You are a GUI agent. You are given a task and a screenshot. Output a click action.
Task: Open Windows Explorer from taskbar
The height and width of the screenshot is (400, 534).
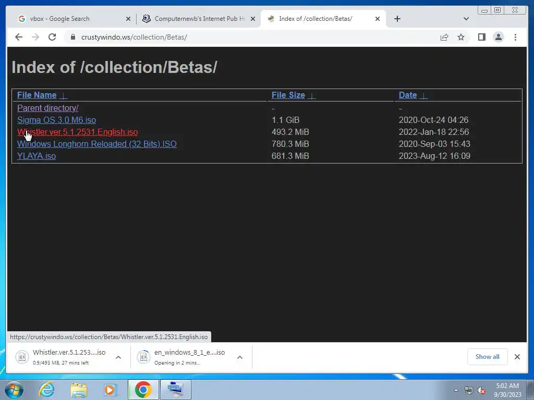(79, 390)
